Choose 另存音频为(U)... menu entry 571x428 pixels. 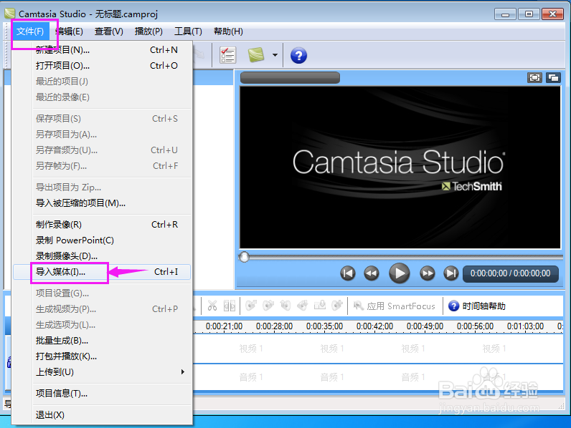102,150
